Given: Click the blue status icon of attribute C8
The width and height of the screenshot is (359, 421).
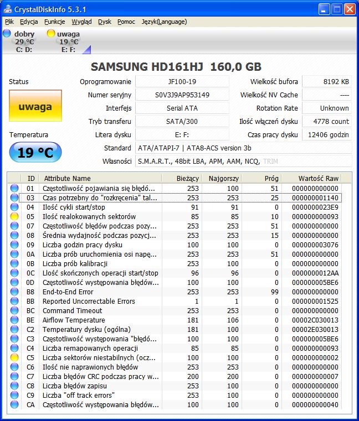Looking at the screenshot, I should (x=14, y=386).
